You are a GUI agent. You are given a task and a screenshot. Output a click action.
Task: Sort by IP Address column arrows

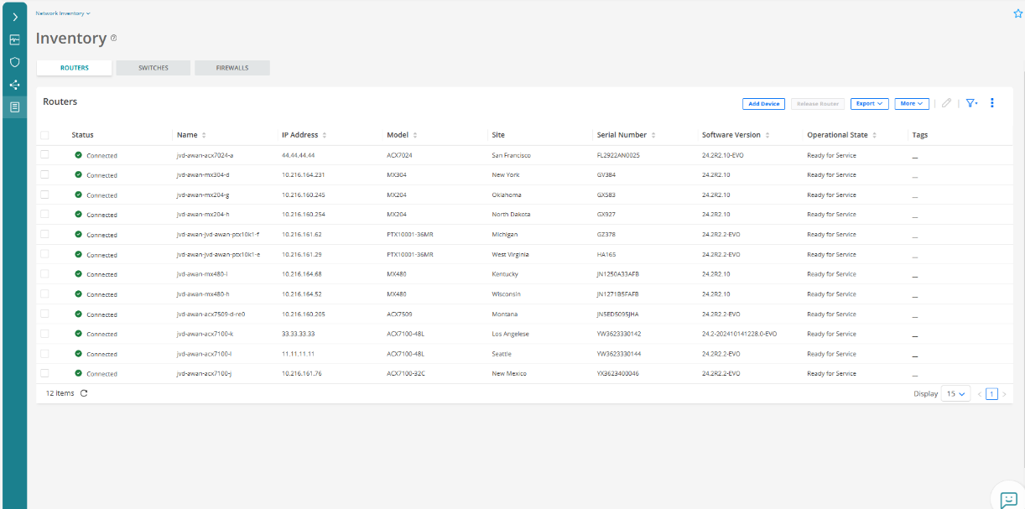point(325,135)
